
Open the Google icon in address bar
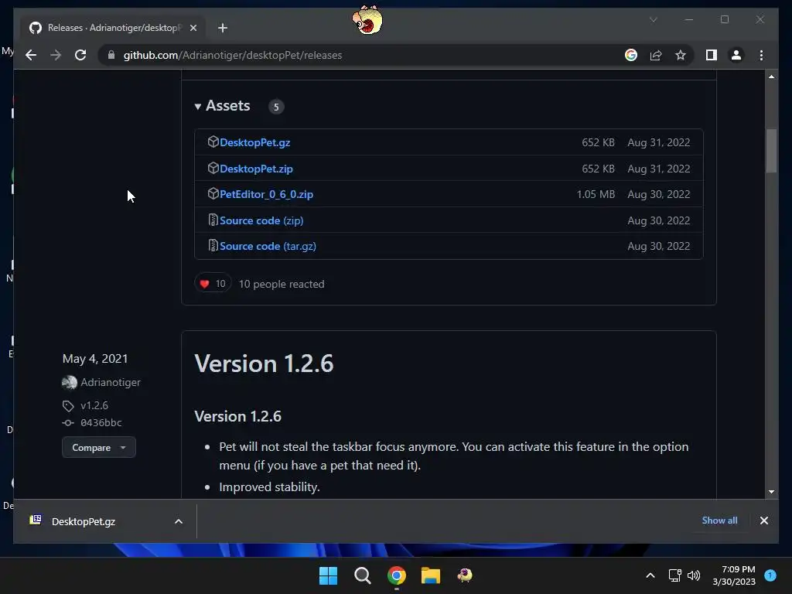coord(631,55)
